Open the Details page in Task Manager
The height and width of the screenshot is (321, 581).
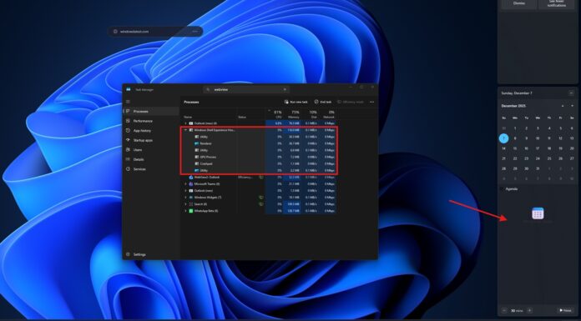click(x=151, y=159)
